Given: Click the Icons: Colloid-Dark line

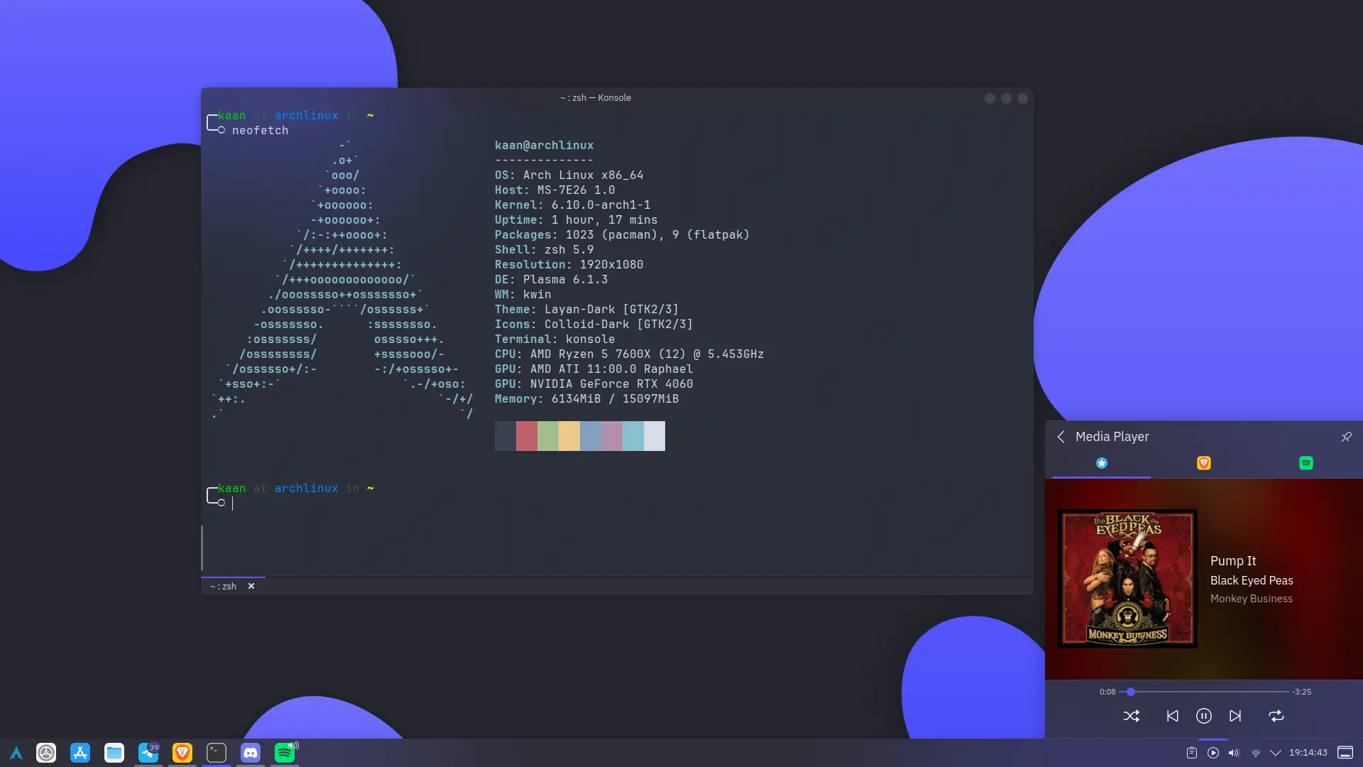Looking at the screenshot, I should (x=593, y=325).
